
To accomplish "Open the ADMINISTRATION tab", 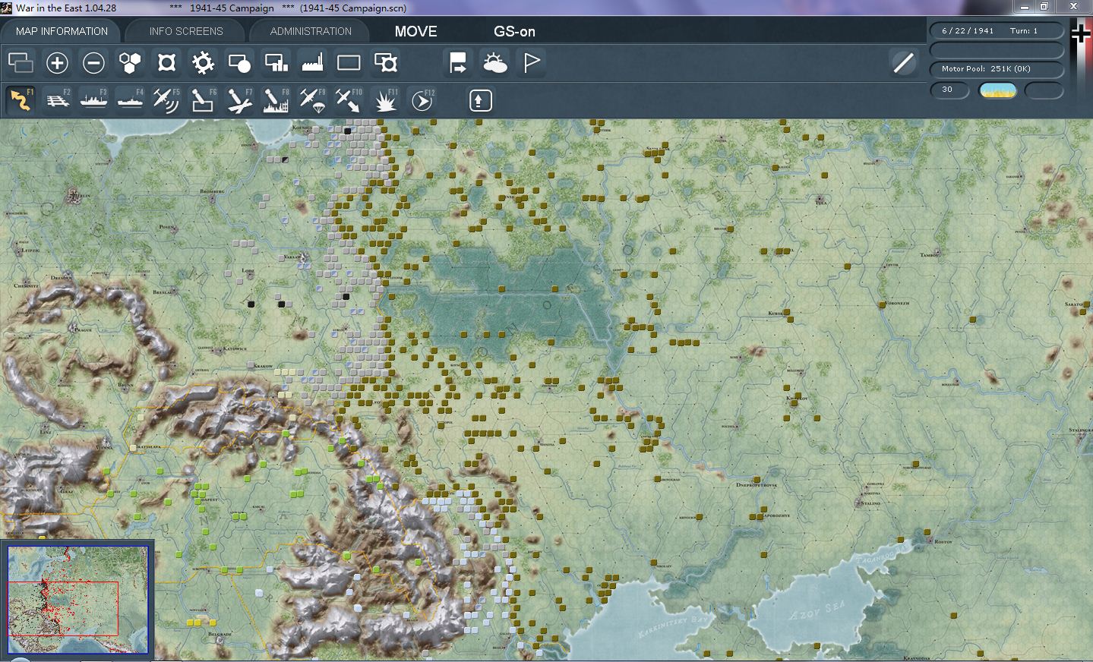I will coord(311,31).
